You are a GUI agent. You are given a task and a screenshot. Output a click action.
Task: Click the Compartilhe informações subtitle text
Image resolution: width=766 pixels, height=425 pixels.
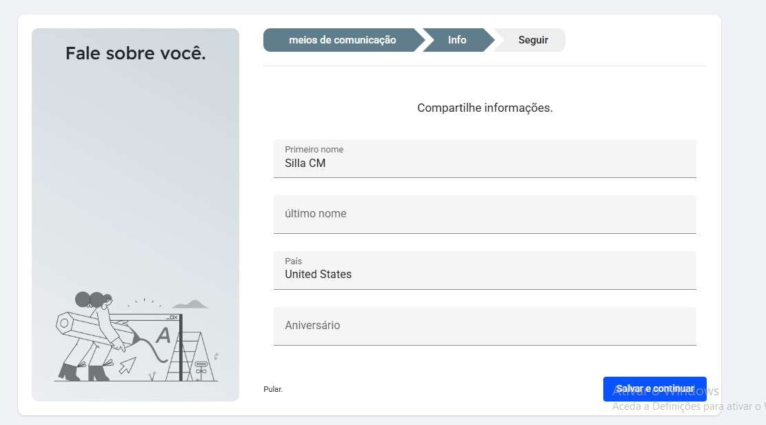click(485, 108)
